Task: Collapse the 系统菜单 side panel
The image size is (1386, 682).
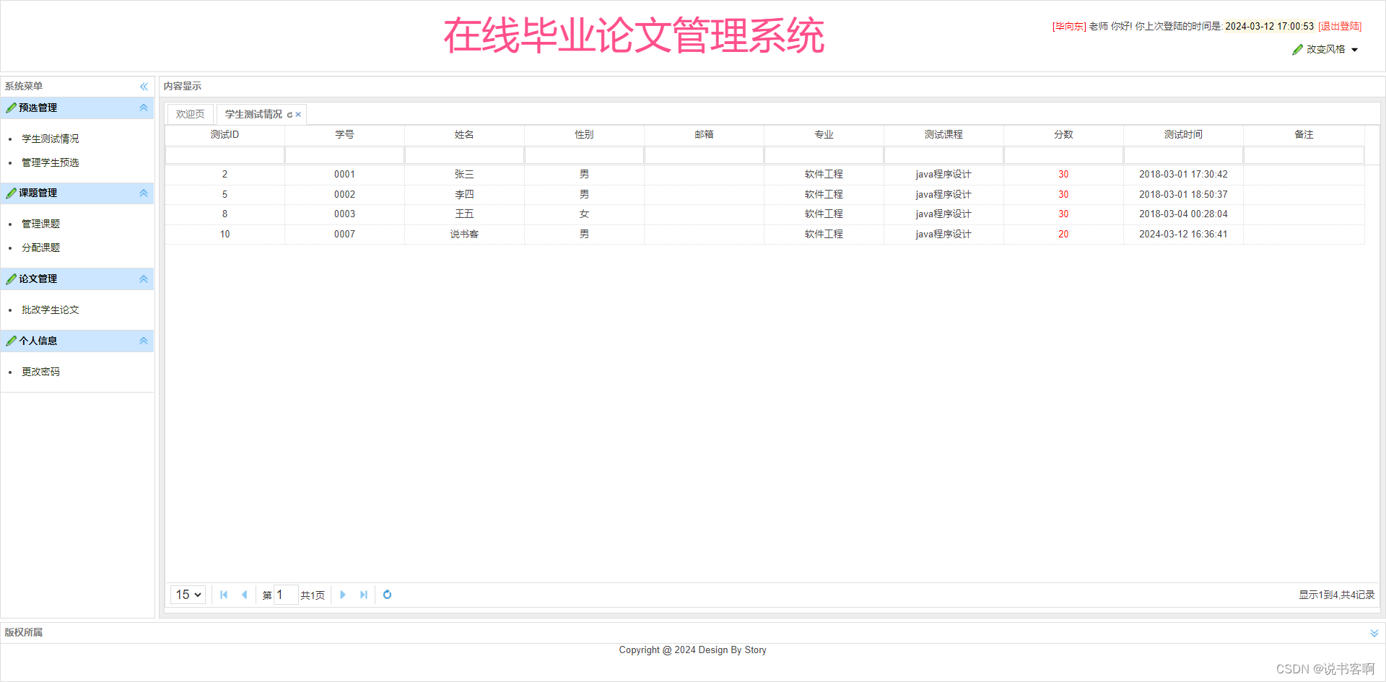Action: click(x=144, y=87)
